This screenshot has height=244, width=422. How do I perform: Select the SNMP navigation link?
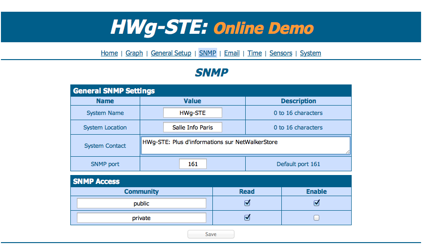pyautogui.click(x=208, y=53)
